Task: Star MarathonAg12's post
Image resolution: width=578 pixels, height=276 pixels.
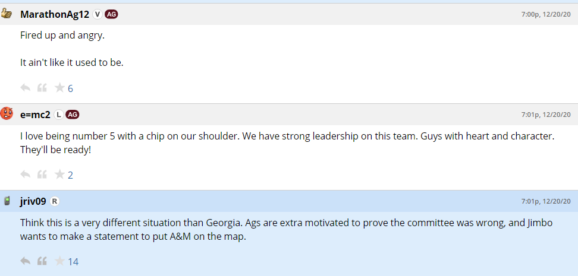Action: (x=59, y=88)
